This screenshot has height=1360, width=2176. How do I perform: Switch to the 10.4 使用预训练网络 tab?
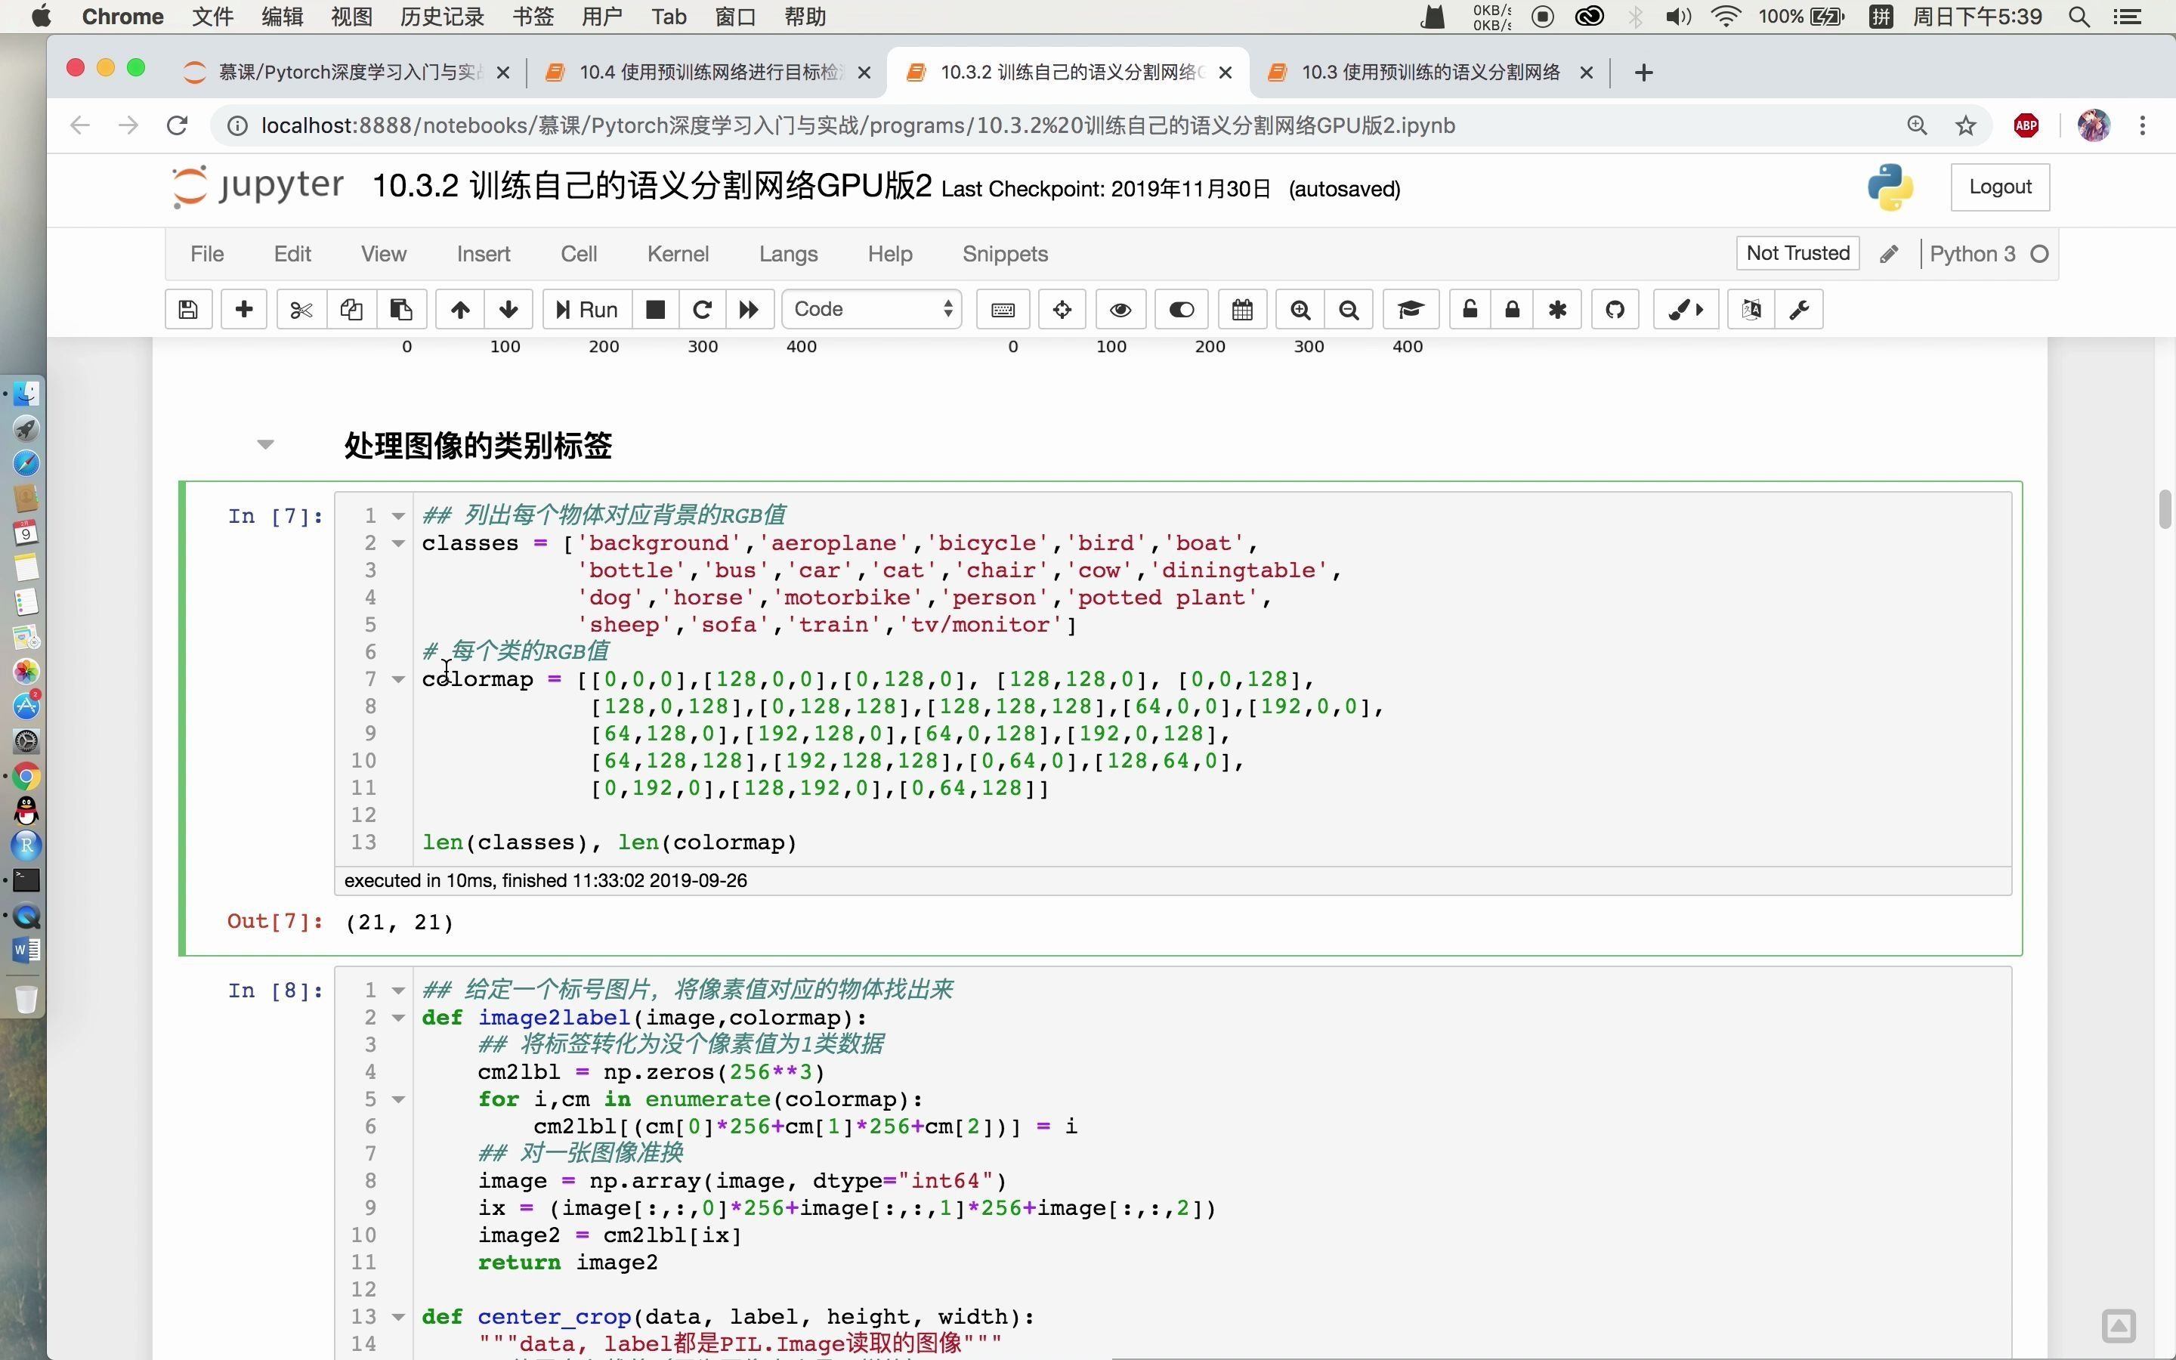pyautogui.click(x=706, y=72)
